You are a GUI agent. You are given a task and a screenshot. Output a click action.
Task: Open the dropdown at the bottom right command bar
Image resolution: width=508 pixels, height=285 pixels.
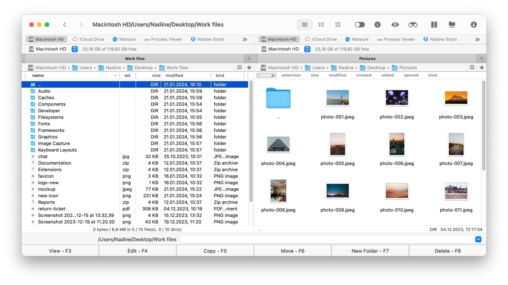(478, 239)
